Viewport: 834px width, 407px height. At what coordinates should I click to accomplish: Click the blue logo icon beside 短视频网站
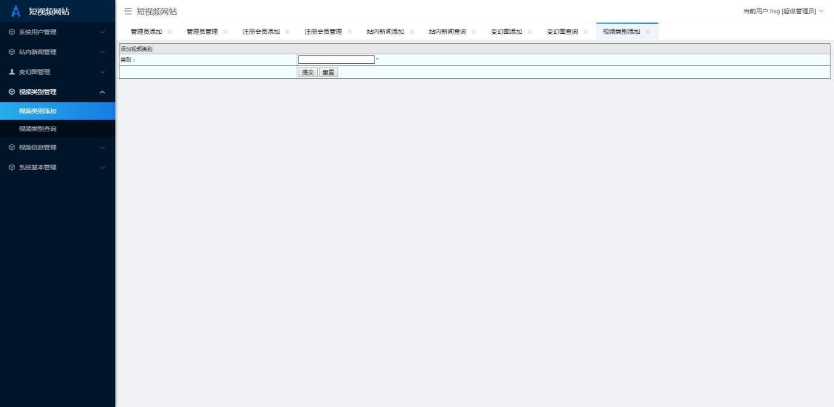16,11
